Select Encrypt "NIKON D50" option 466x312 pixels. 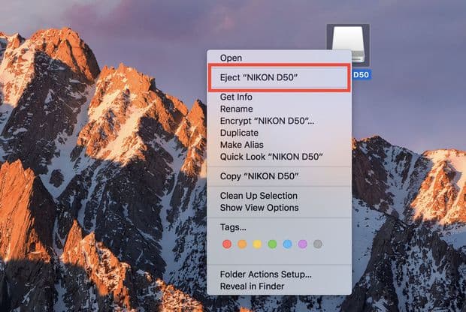click(267, 121)
